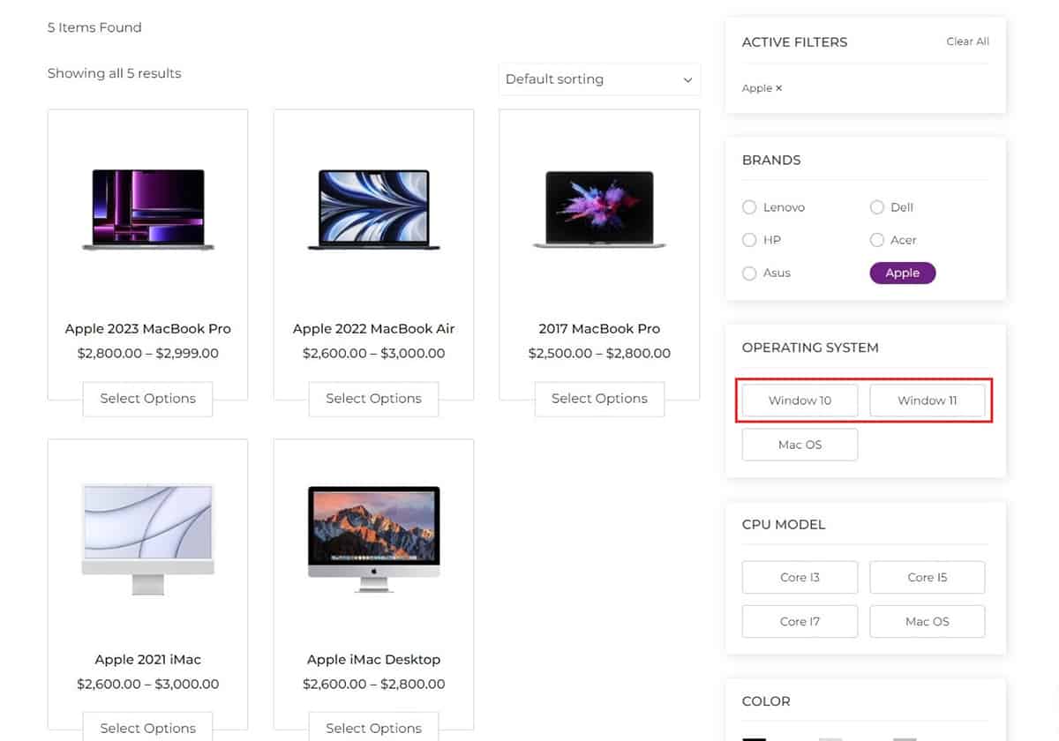Open Apple 2023 MacBook Pro product image
Viewport: 1059px width, 741px height.
[148, 210]
